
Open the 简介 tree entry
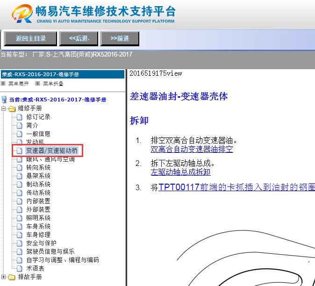click(32, 125)
